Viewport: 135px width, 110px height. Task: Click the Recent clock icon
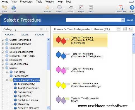pyautogui.click(x=59, y=8)
